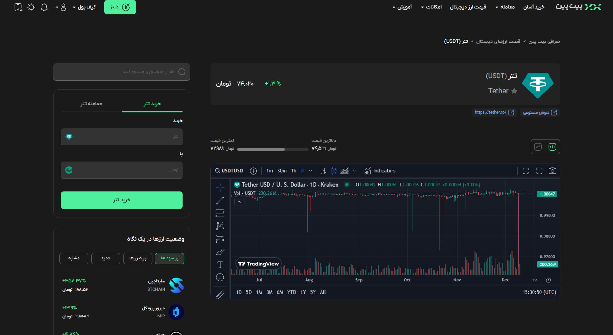Click the price range slider between lowest and highest
The image size is (613, 335).
click(x=273, y=149)
